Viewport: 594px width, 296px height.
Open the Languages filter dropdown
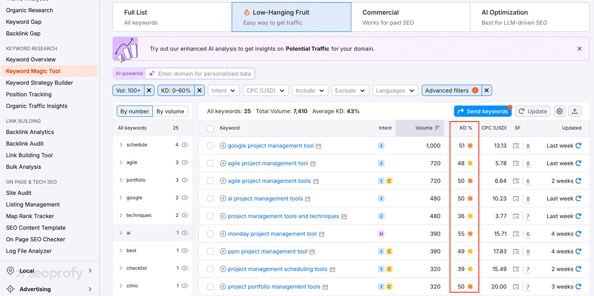(x=395, y=91)
